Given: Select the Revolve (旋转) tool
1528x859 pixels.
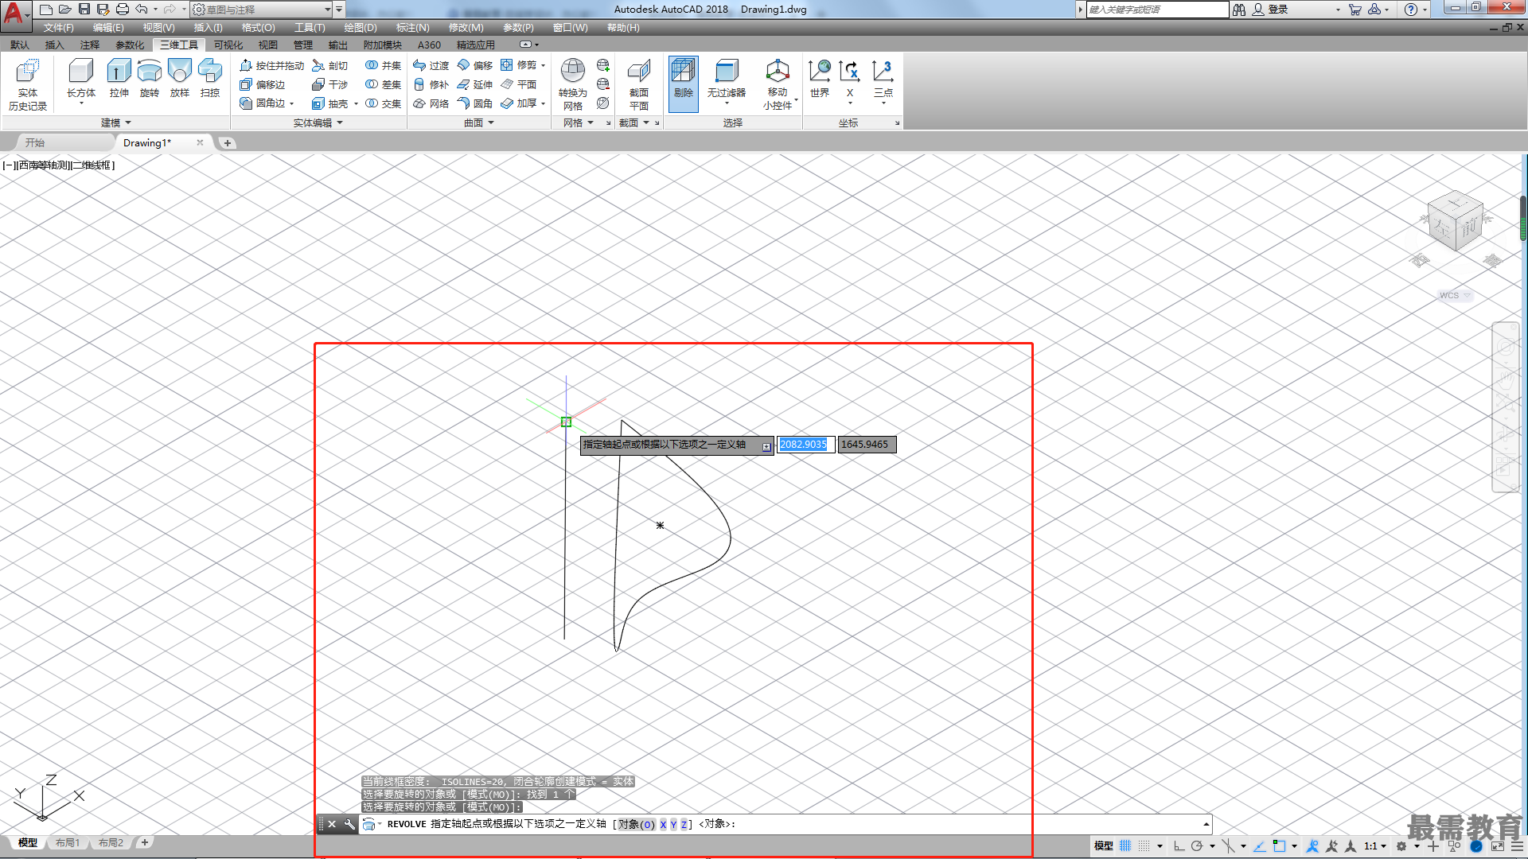Looking at the screenshot, I should (149, 80).
